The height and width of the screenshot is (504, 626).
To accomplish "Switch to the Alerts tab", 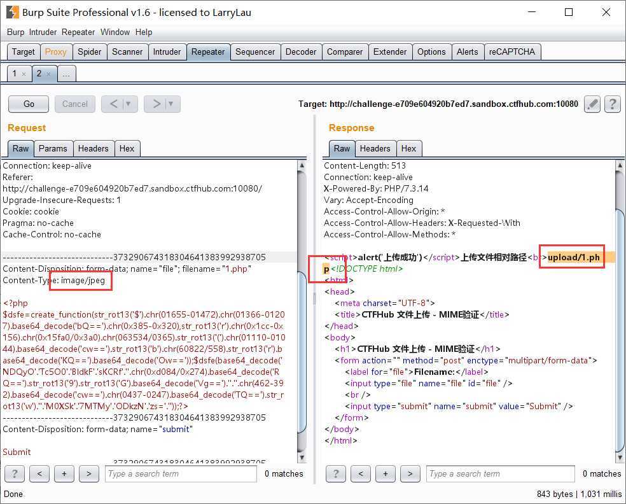I will (468, 52).
